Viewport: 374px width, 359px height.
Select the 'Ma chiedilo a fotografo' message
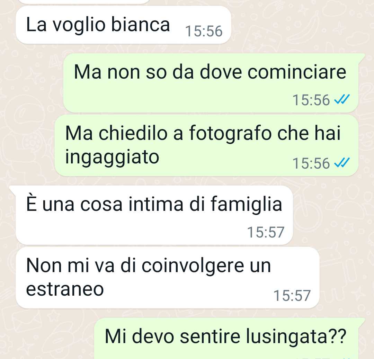pos(206,146)
